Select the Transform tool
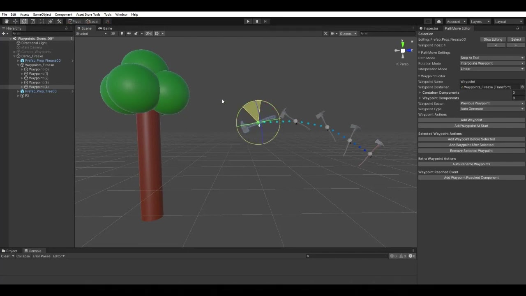Image resolution: width=526 pixels, height=296 pixels. (51, 21)
